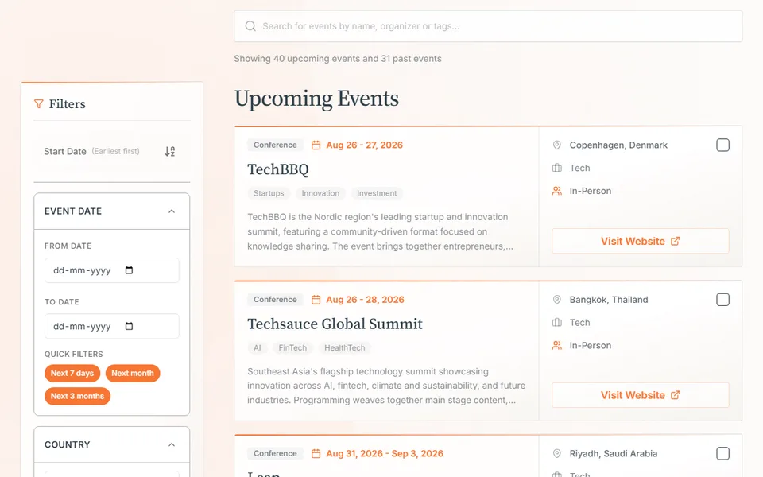Click the In-Person text in Techsauce card
This screenshot has height=477, width=763.
pyautogui.click(x=591, y=345)
